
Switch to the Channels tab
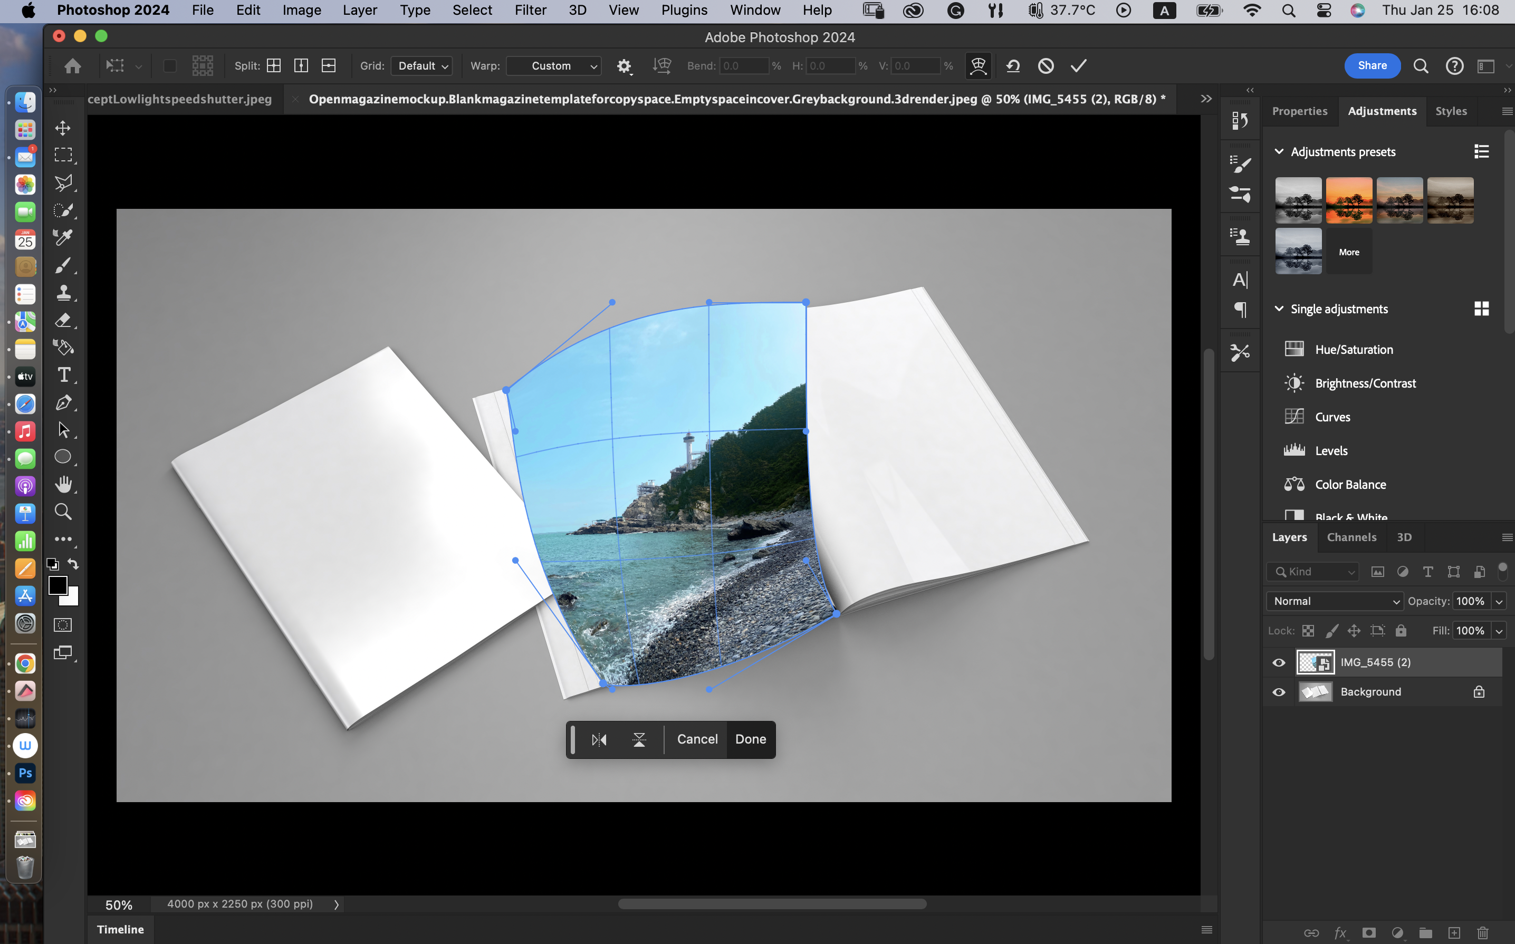point(1351,537)
